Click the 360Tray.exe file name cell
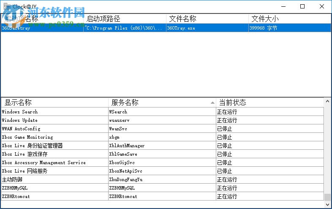 click(207, 28)
